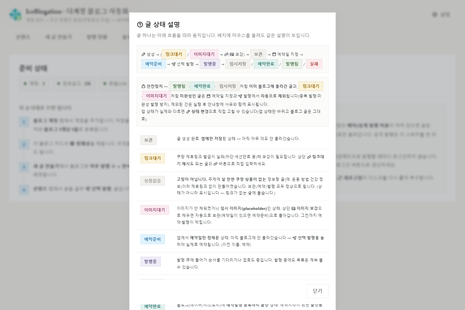Click the image icon before 이미지 보강

click(x=294, y=209)
